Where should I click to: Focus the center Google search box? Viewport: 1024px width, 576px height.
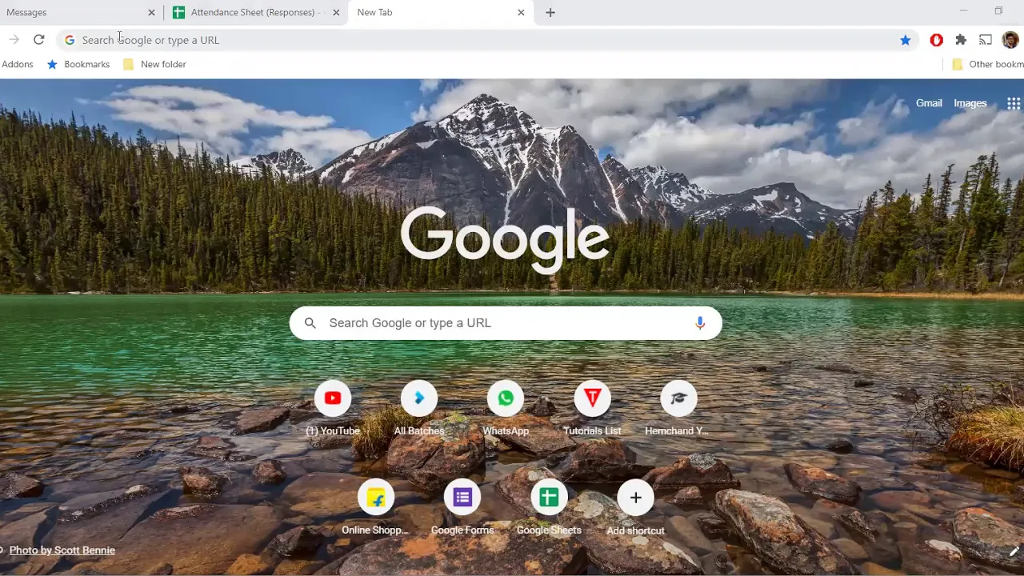click(506, 323)
